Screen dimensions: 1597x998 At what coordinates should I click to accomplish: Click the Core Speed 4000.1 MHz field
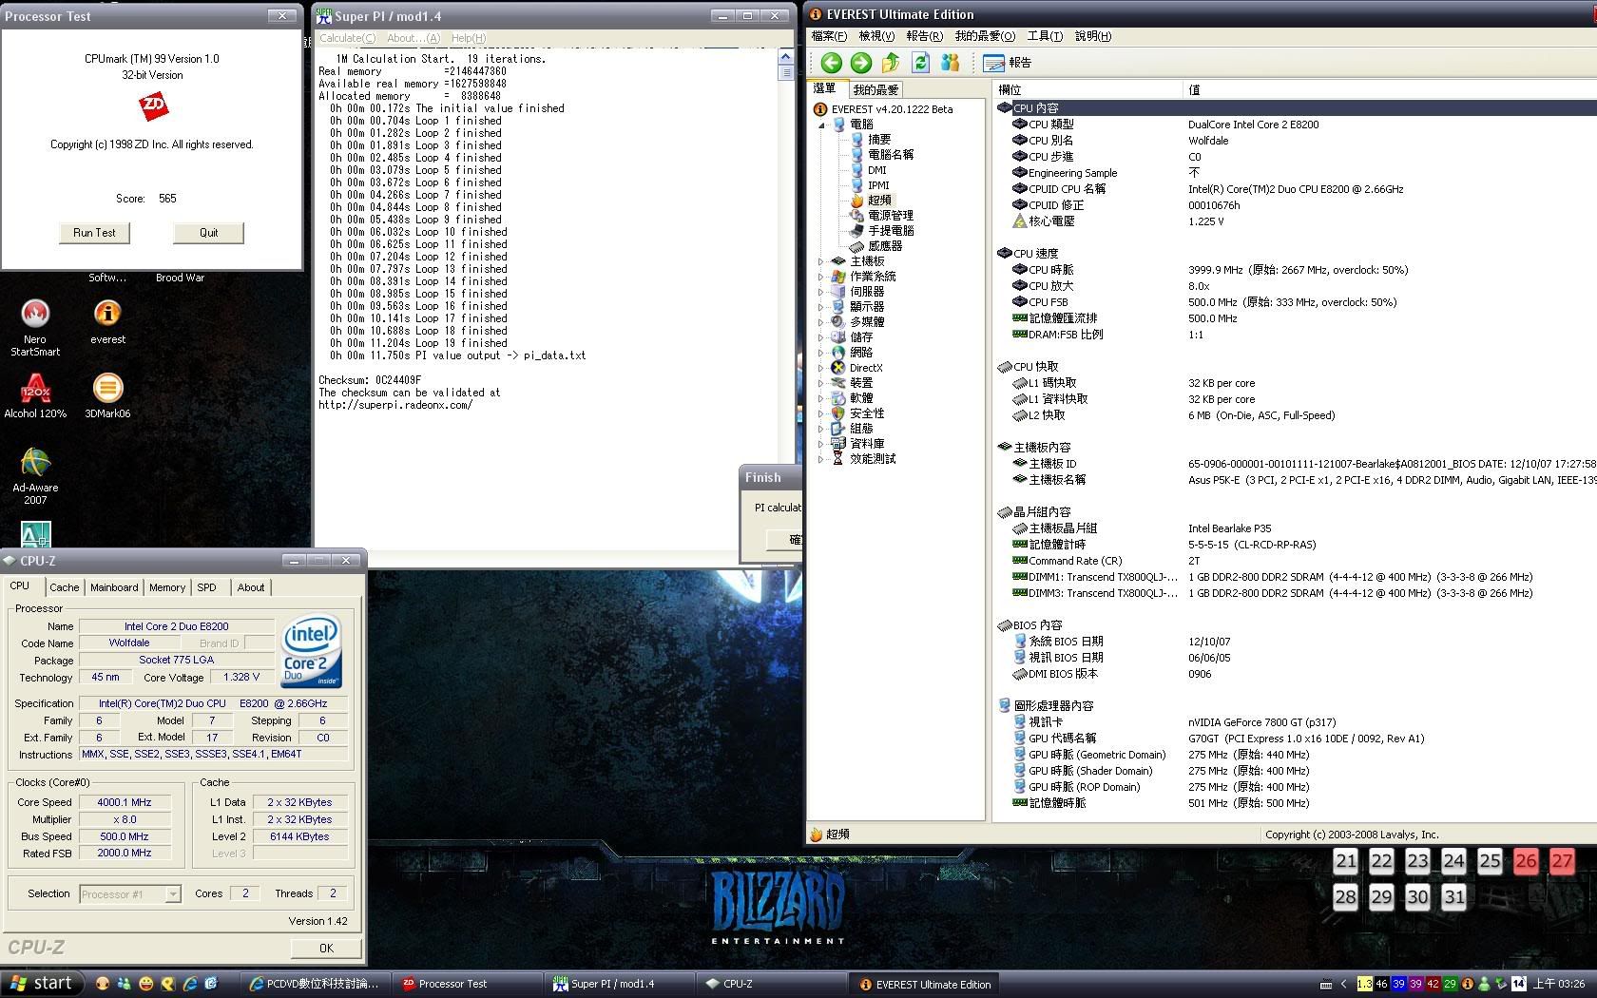125,803
